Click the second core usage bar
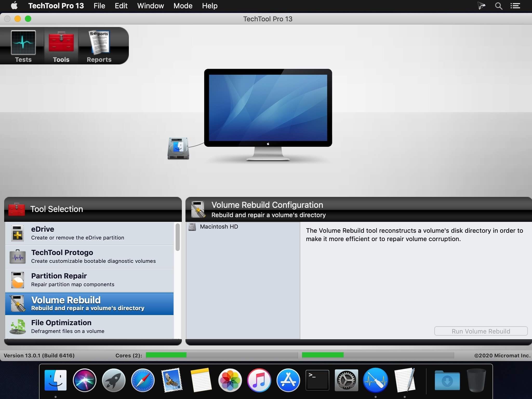Screen dimensions: 532x399 coord(378,355)
